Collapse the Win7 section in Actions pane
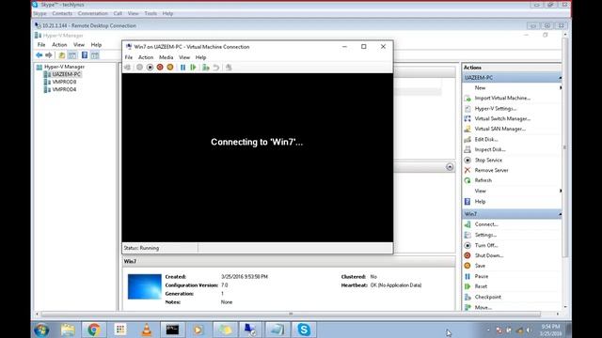The height and width of the screenshot is (338, 602). [561, 214]
